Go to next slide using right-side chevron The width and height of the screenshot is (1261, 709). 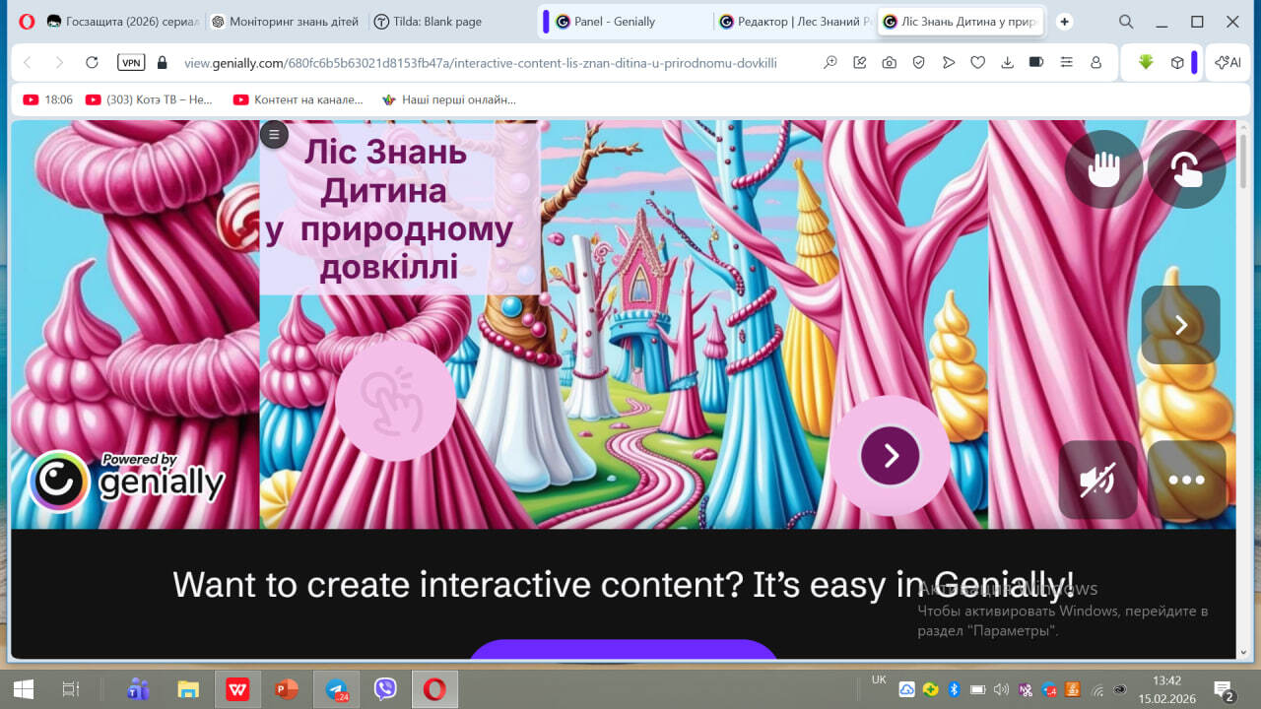[x=1180, y=325]
